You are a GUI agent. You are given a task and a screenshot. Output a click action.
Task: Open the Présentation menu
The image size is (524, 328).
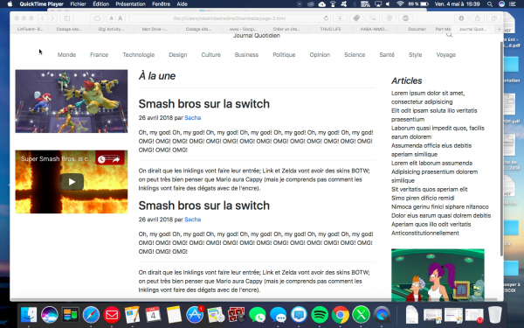point(130,4)
